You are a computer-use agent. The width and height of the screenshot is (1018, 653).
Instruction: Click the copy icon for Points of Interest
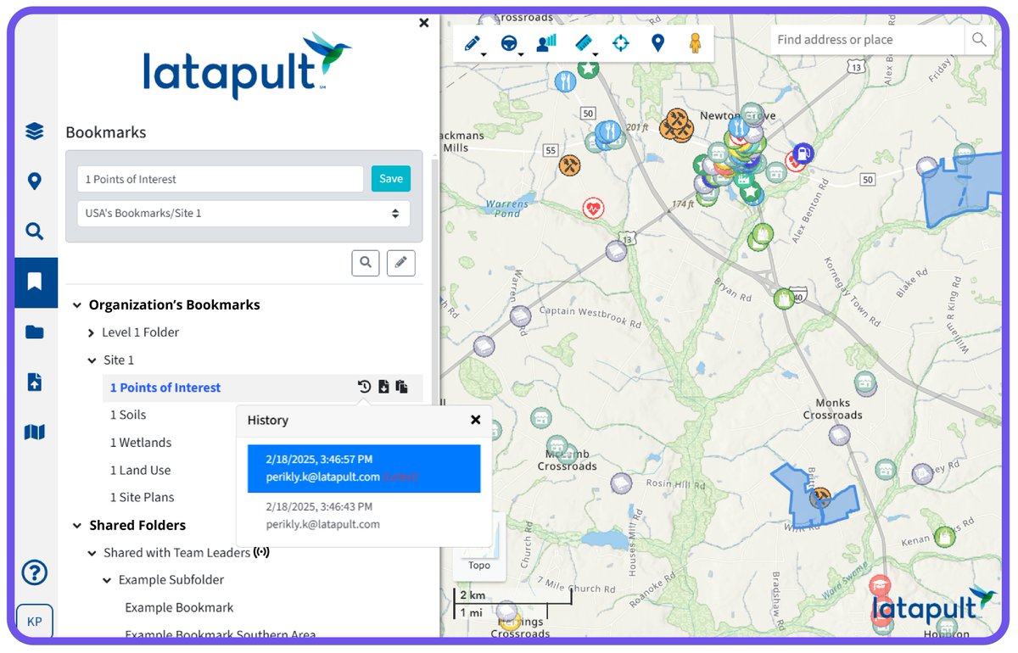click(x=402, y=387)
